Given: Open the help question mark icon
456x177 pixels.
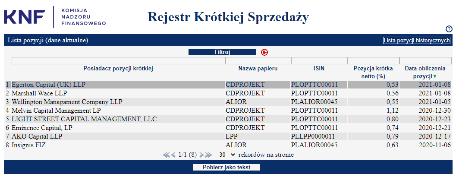Looking at the screenshot, I should pyautogui.click(x=449, y=29).
